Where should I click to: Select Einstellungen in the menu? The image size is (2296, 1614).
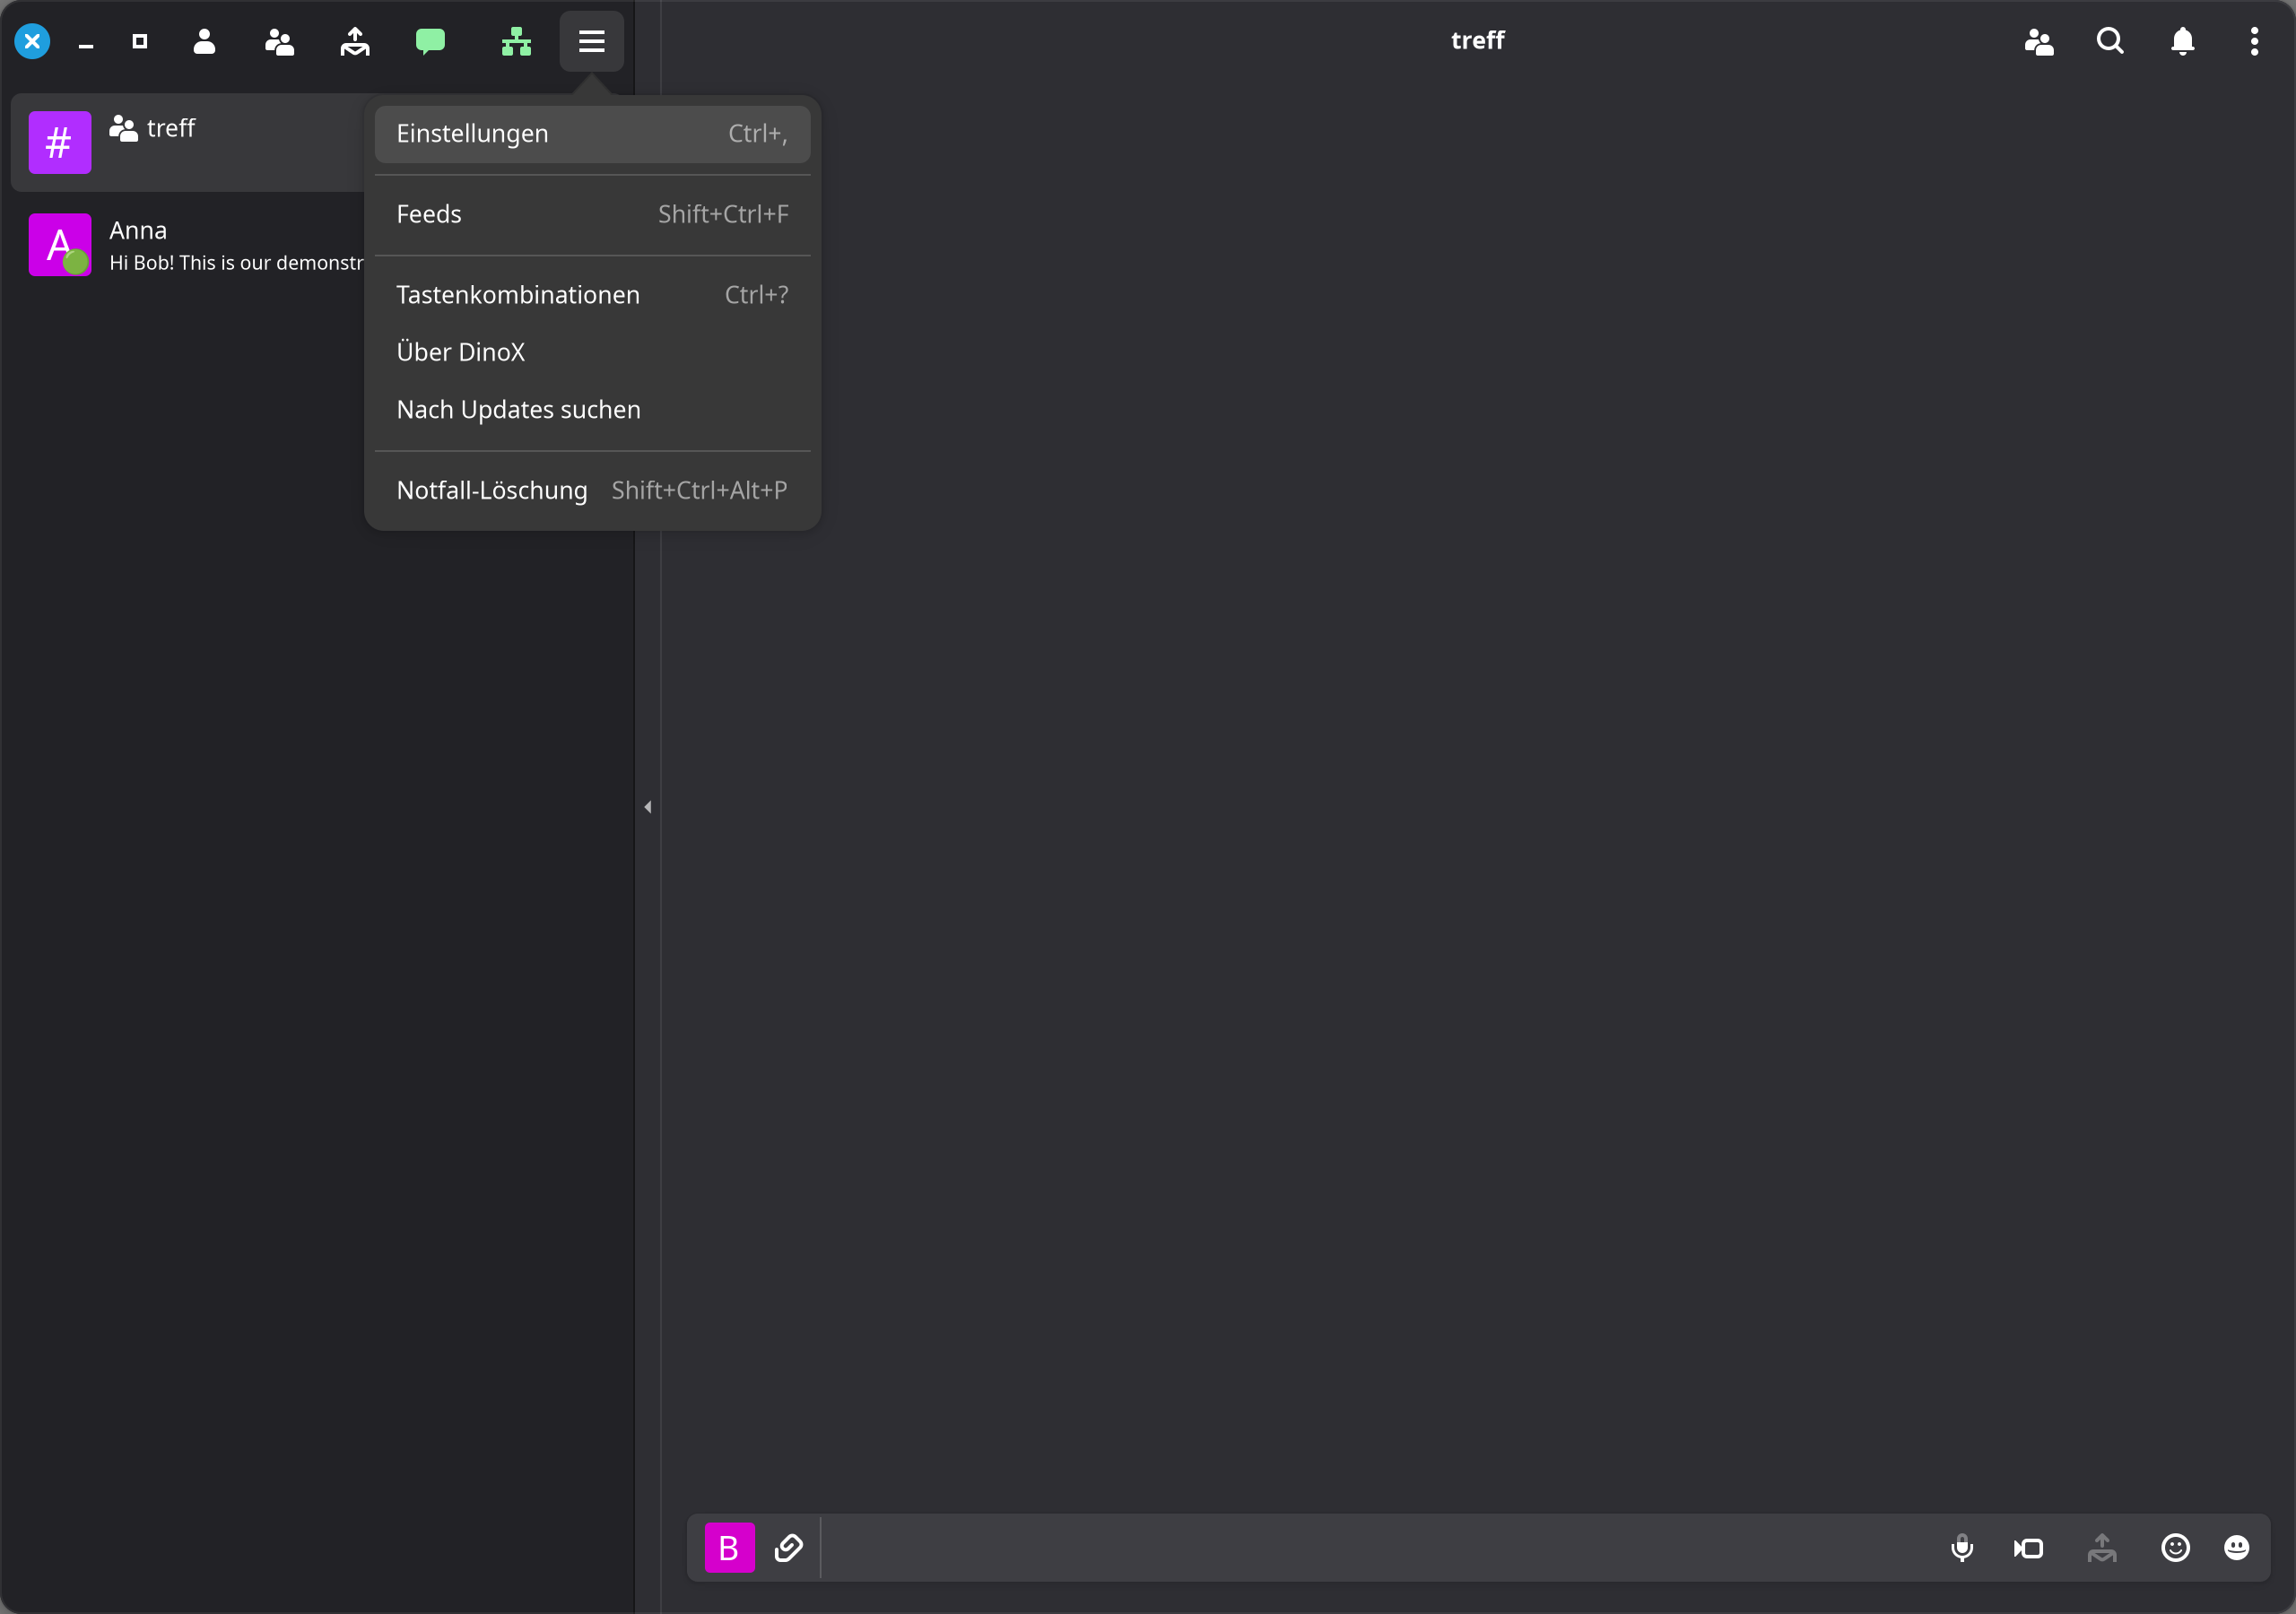click(592, 134)
